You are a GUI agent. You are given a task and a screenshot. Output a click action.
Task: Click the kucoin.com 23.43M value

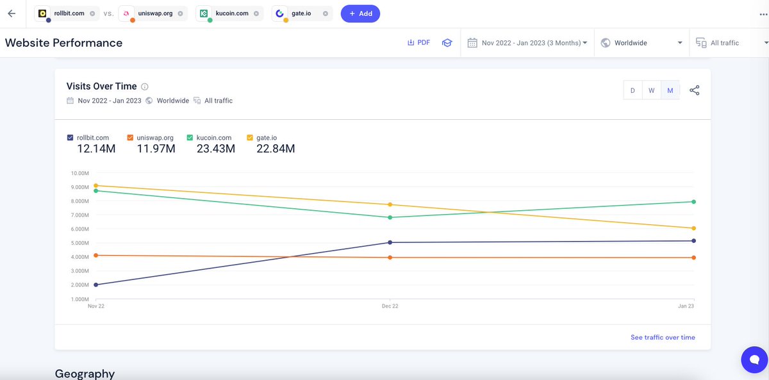216,149
